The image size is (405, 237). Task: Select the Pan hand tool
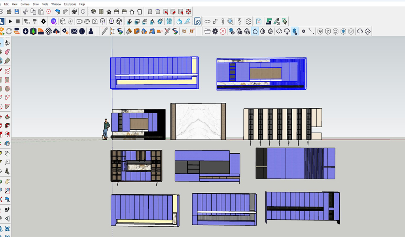(7, 181)
